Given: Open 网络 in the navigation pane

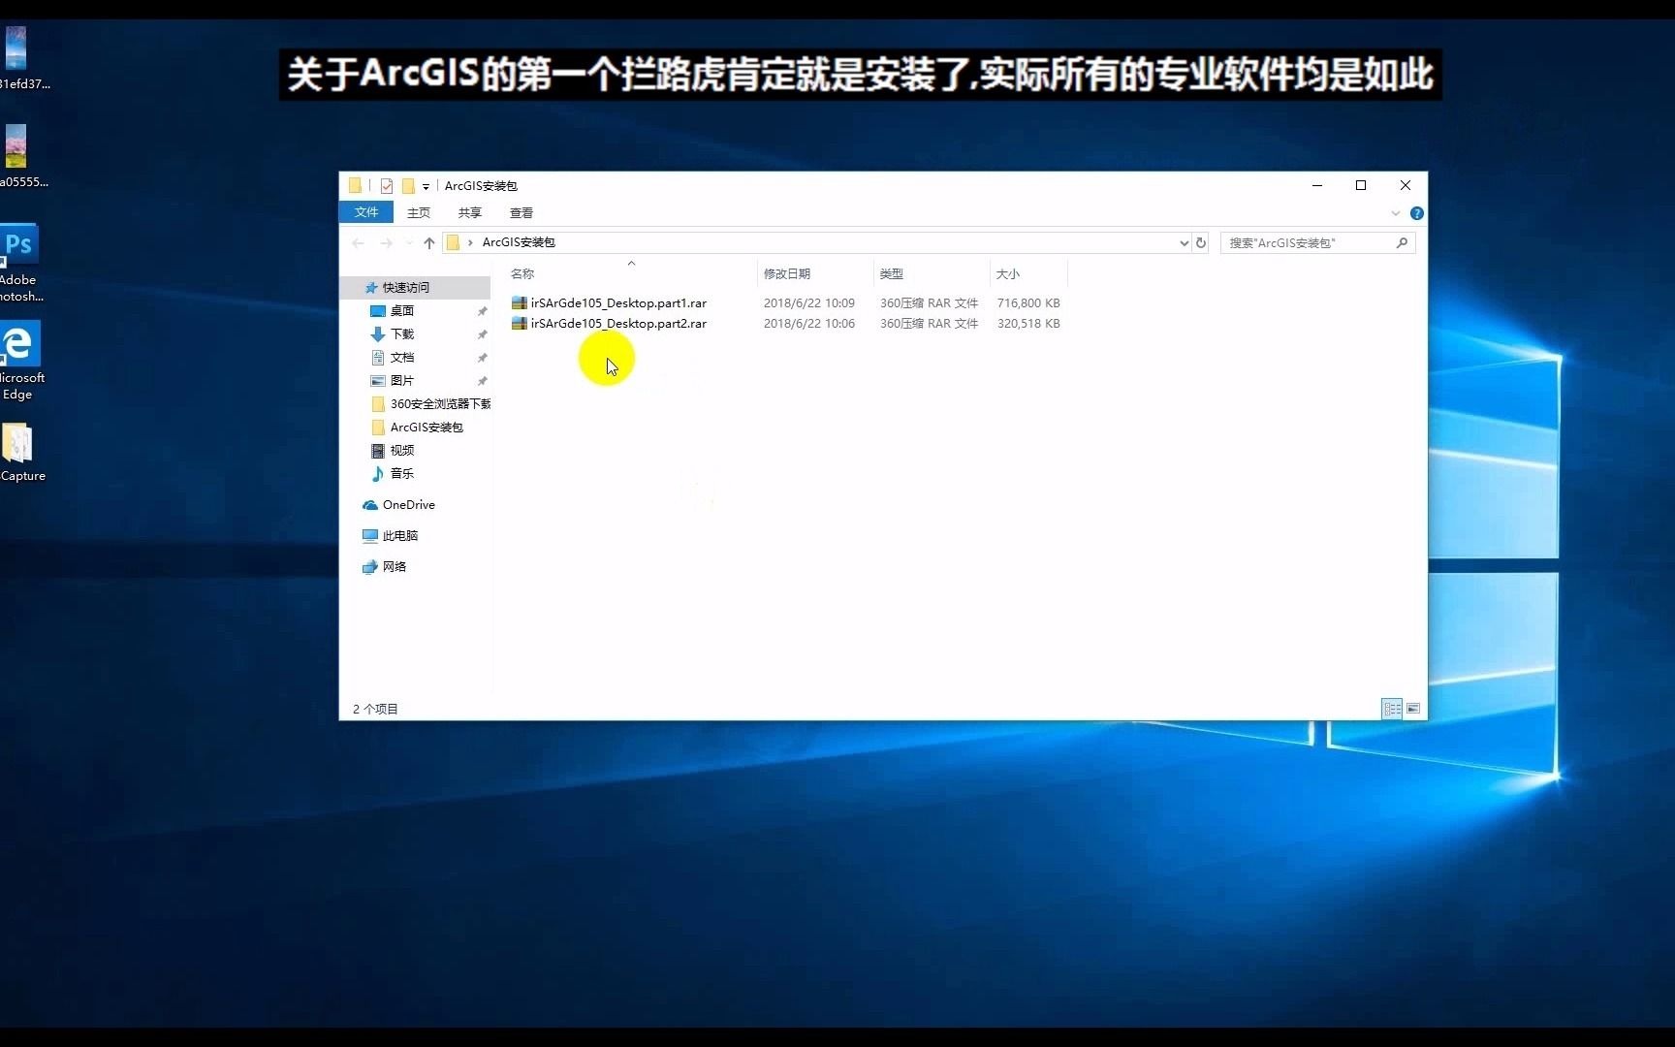Looking at the screenshot, I should [x=395, y=567].
